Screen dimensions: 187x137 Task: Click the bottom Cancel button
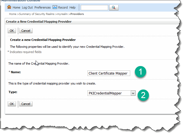[x=26, y=104]
